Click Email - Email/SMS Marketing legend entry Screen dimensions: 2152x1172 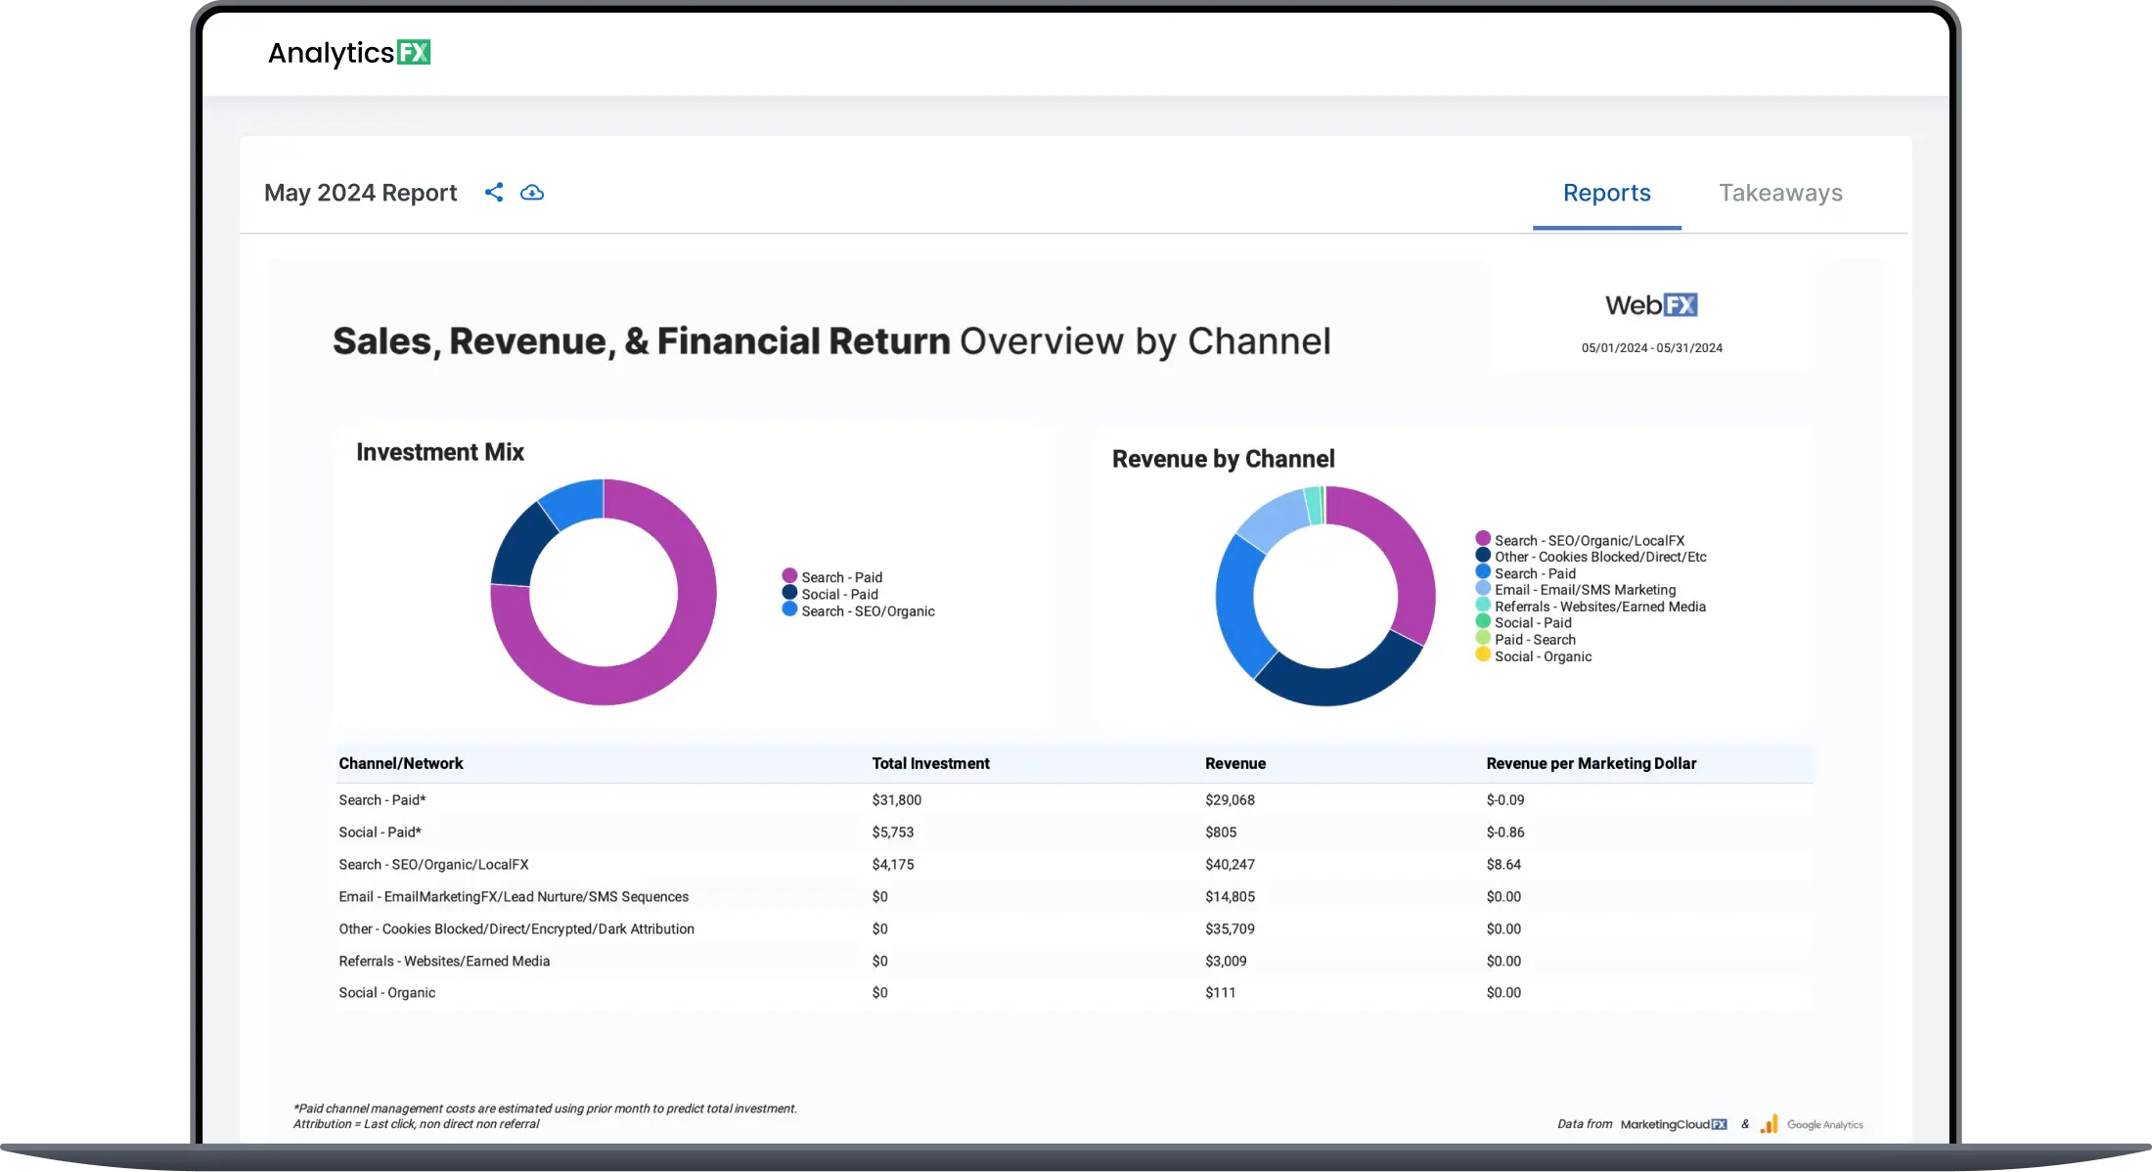[1585, 590]
